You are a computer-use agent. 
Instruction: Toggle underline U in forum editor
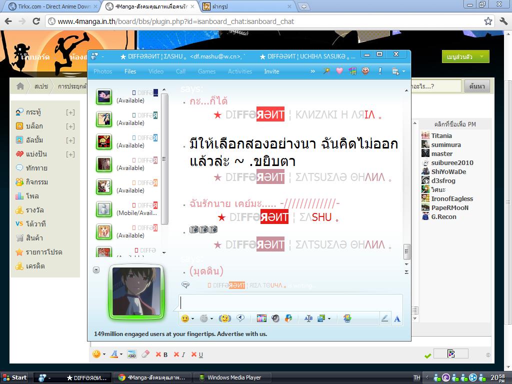197,354
